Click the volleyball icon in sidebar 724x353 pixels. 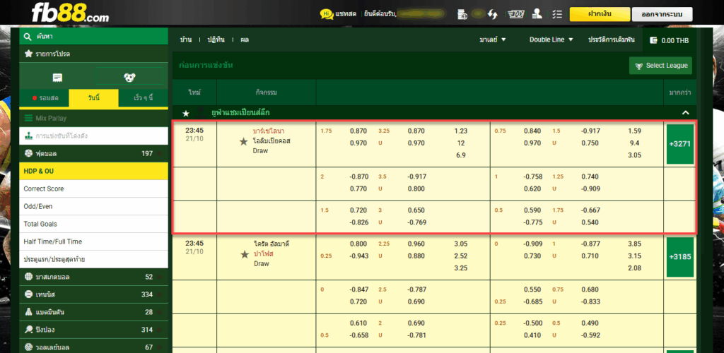[28, 347]
